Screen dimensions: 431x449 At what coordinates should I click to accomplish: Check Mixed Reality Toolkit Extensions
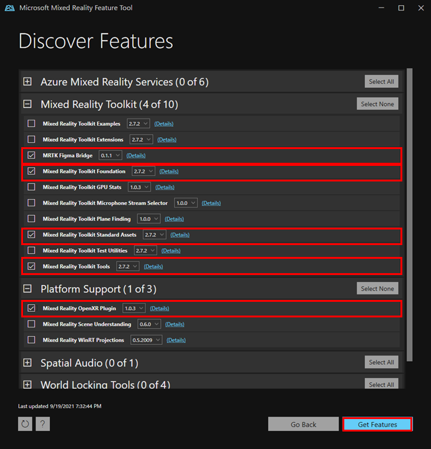point(31,139)
